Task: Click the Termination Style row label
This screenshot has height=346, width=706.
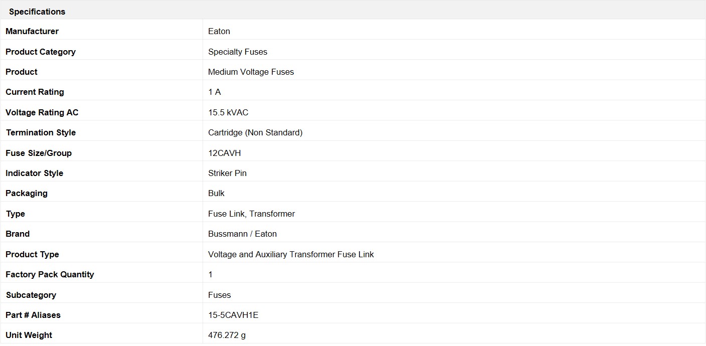Action: click(x=41, y=132)
